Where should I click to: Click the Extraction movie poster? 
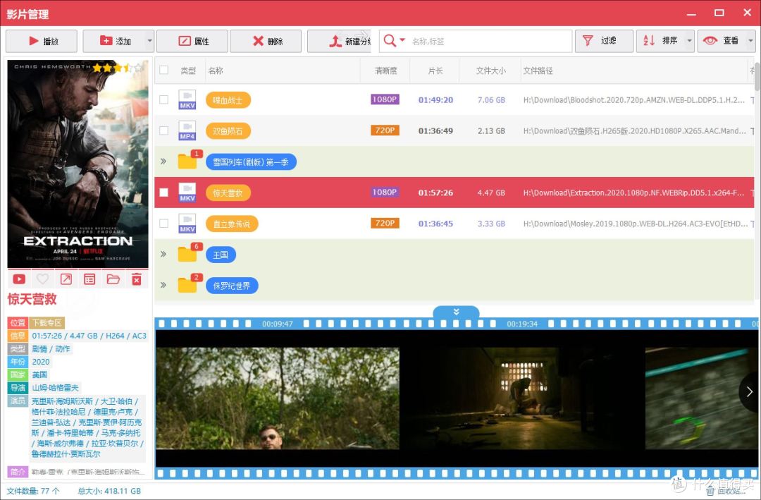[x=78, y=164]
